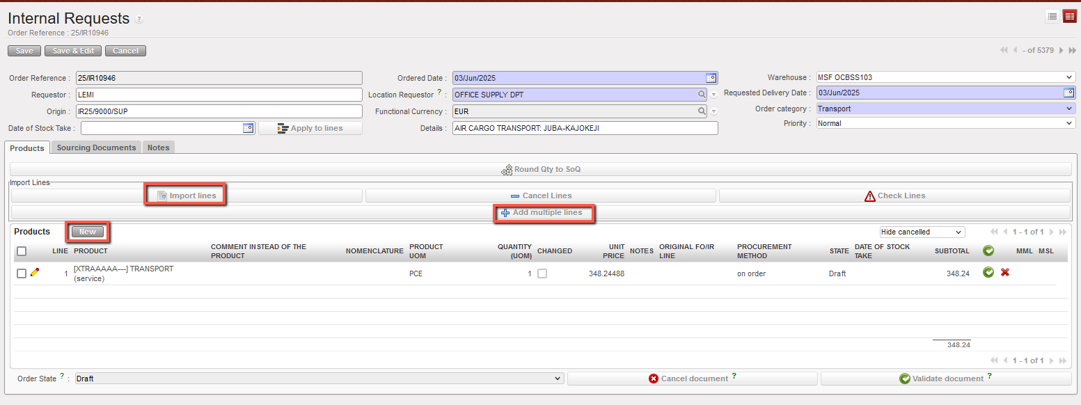Switch to the Sourcing Documents tab
Screen dimensions: 1081x405
[96, 148]
